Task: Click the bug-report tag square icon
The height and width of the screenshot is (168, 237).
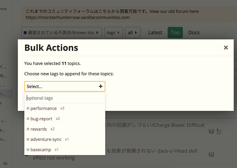Action: click(28, 119)
